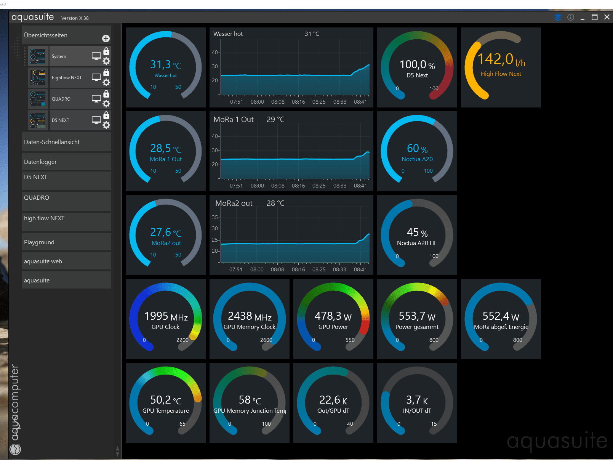This screenshot has width=613, height=460.
Task: Click the QUADRO desktop monitor icon
Action: point(96,99)
